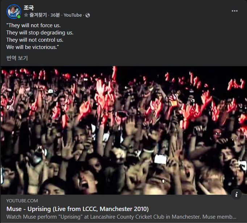Click the YouTube source link in header
247x223 pixels.
tap(73, 15)
